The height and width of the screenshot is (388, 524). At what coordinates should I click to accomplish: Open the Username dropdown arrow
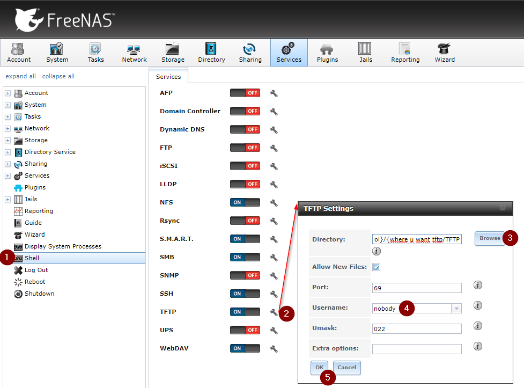click(x=456, y=309)
